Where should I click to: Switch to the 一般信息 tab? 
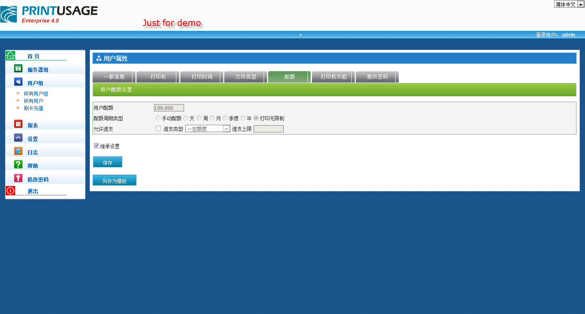pos(114,77)
